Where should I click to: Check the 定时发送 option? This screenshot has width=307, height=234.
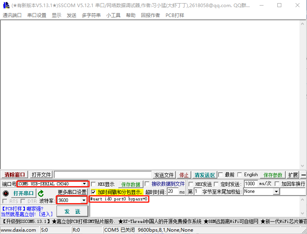216,184
